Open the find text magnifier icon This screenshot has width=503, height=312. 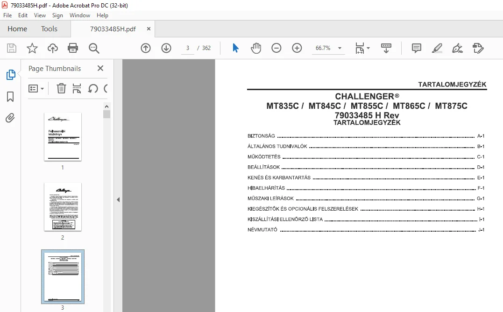pyautogui.click(x=94, y=48)
